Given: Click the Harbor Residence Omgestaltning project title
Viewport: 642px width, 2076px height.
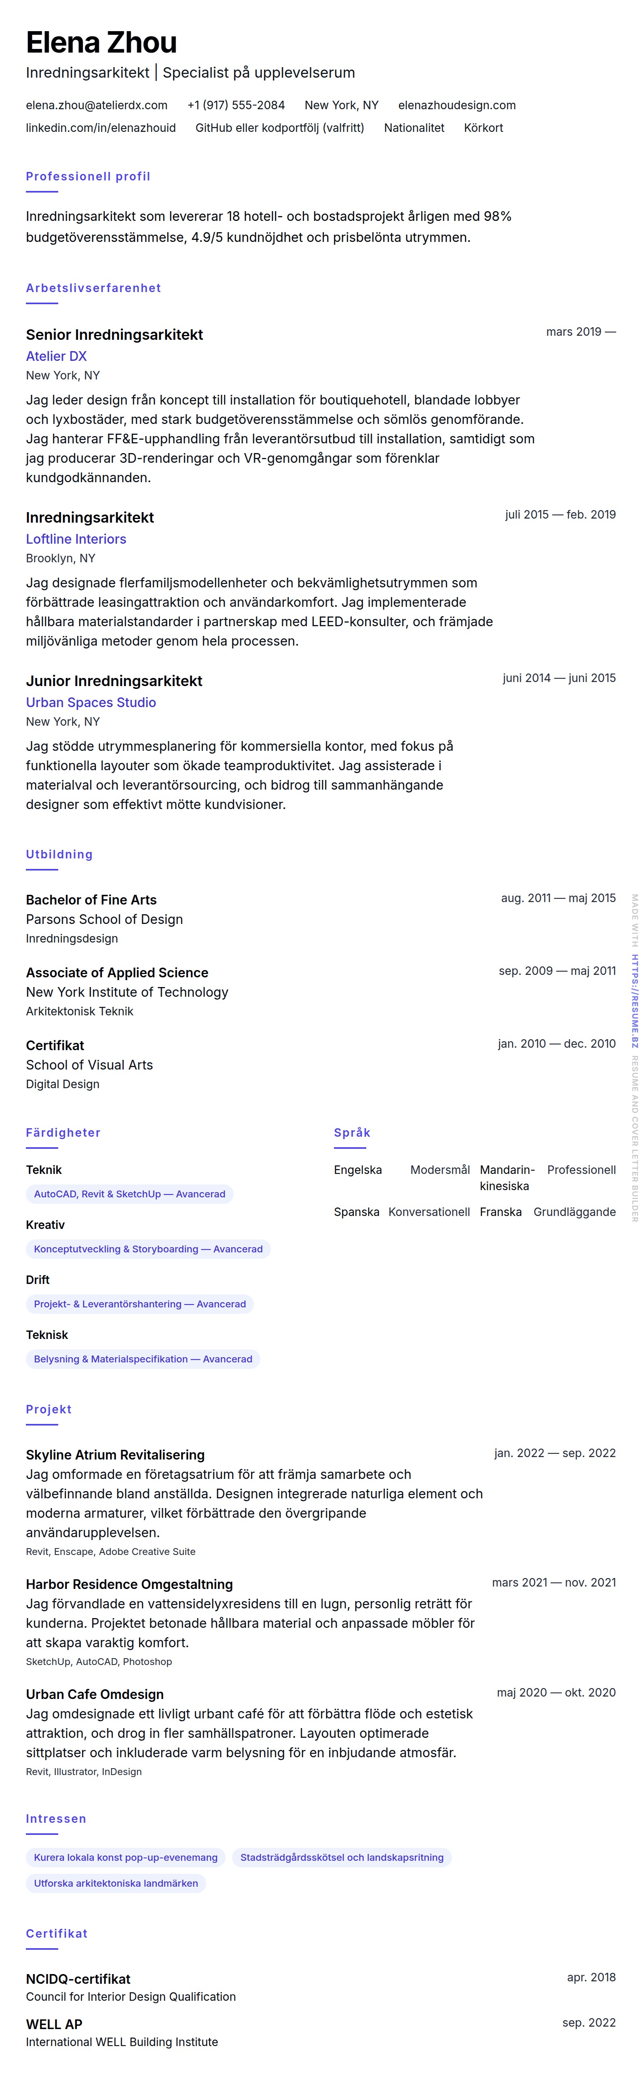Looking at the screenshot, I should [x=129, y=1585].
